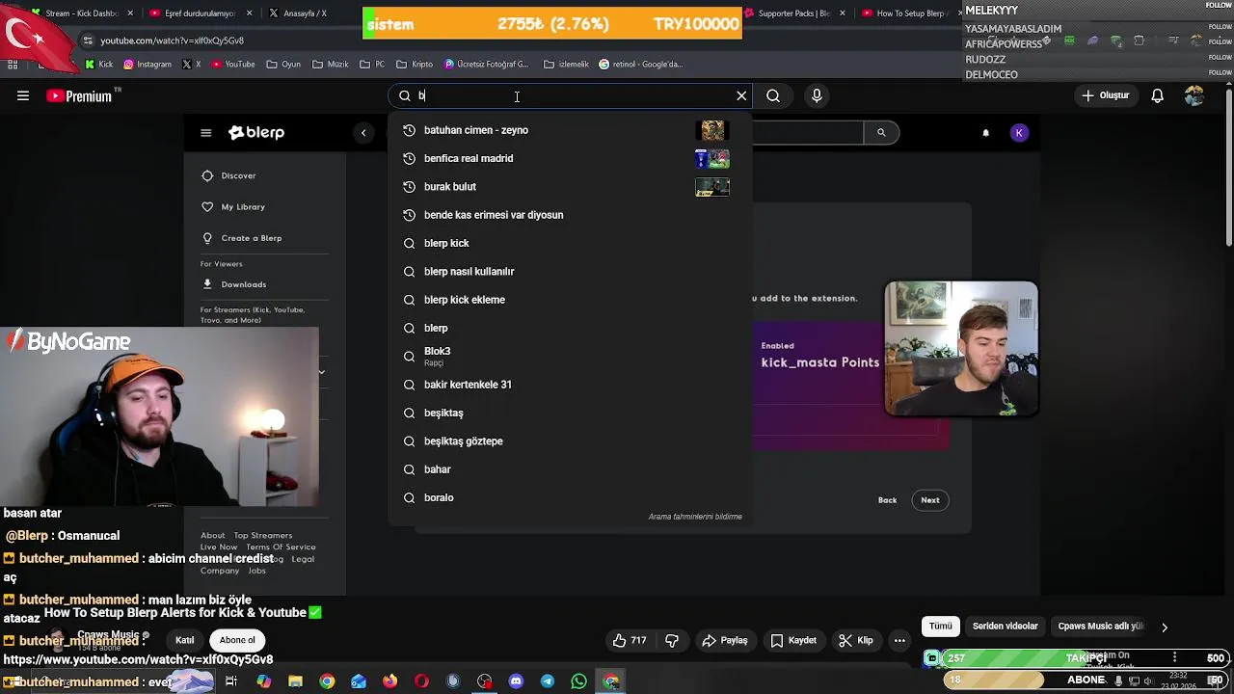Open the Oyun bookmarks folder
Image resolution: width=1234 pixels, height=694 pixels.
coord(283,65)
